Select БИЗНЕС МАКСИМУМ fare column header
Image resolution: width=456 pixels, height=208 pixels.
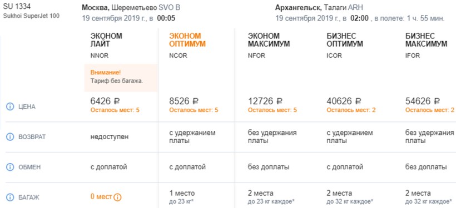click(426, 40)
